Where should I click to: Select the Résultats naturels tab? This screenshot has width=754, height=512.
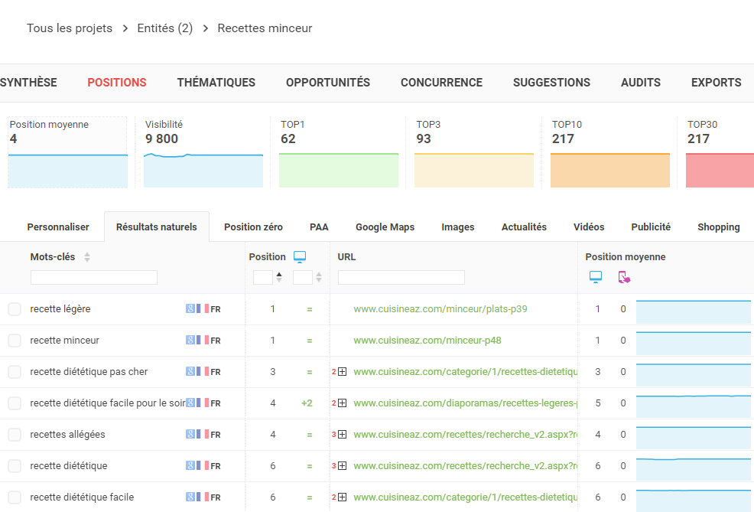point(157,227)
